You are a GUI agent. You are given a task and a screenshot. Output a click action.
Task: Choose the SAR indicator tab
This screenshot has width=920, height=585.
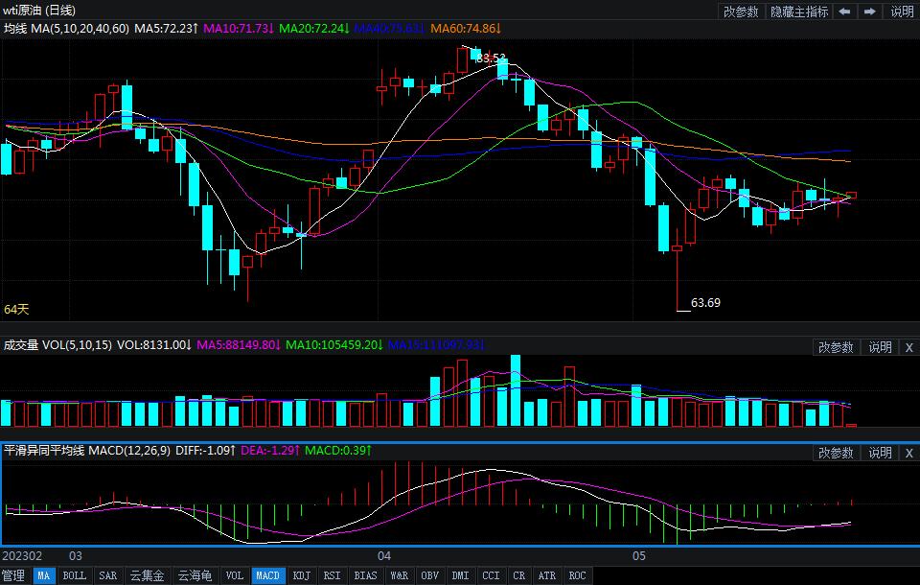coord(107,575)
